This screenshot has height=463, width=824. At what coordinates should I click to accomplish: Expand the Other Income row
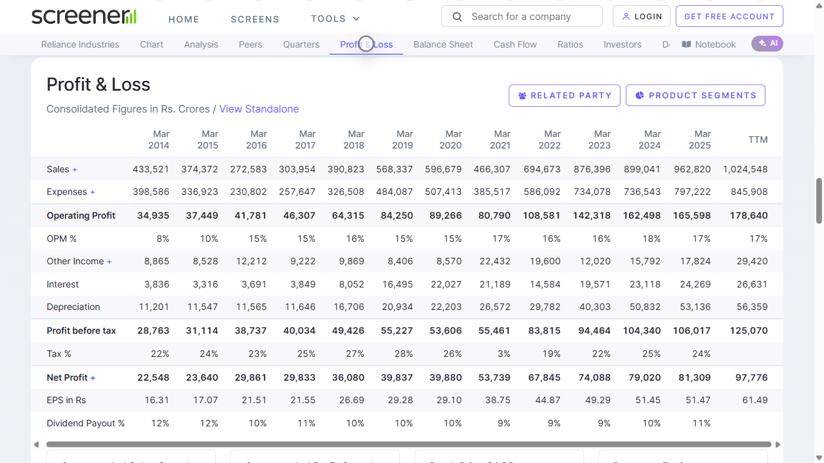pyautogui.click(x=109, y=261)
